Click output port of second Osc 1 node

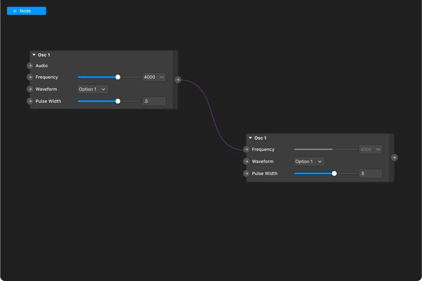pyautogui.click(x=394, y=158)
